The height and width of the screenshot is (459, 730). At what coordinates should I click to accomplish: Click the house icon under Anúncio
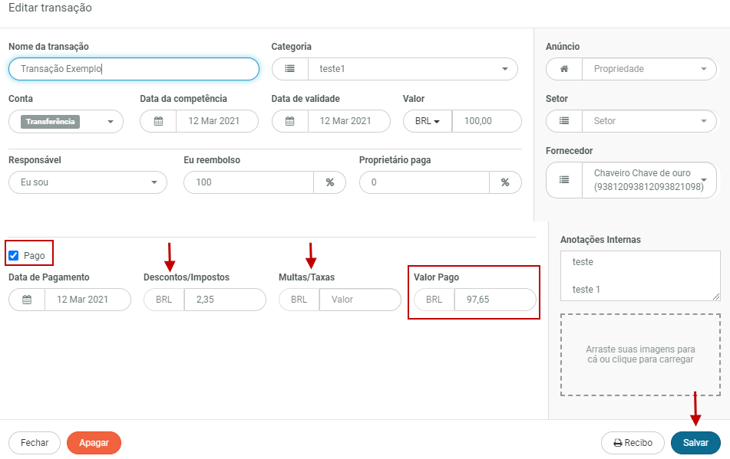tap(564, 69)
